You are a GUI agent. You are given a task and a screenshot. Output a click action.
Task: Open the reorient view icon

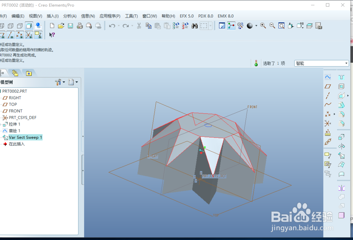291,26
